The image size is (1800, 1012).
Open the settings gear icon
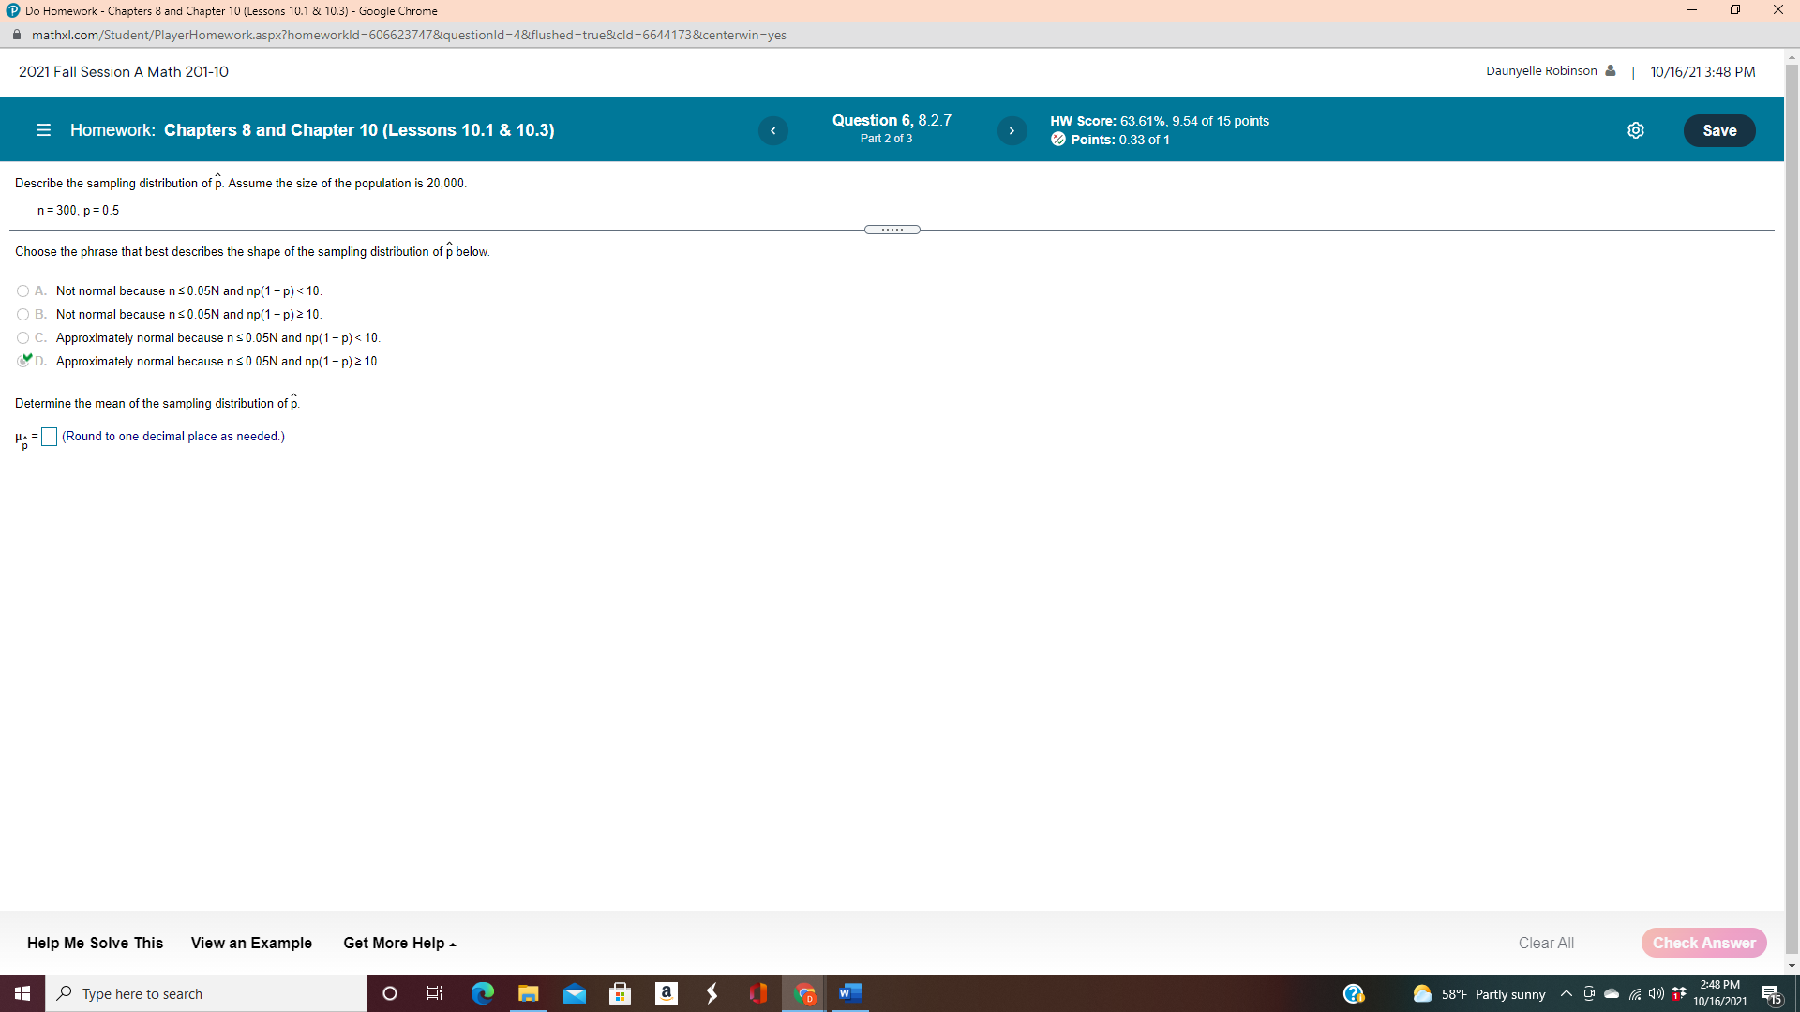pos(1636,130)
